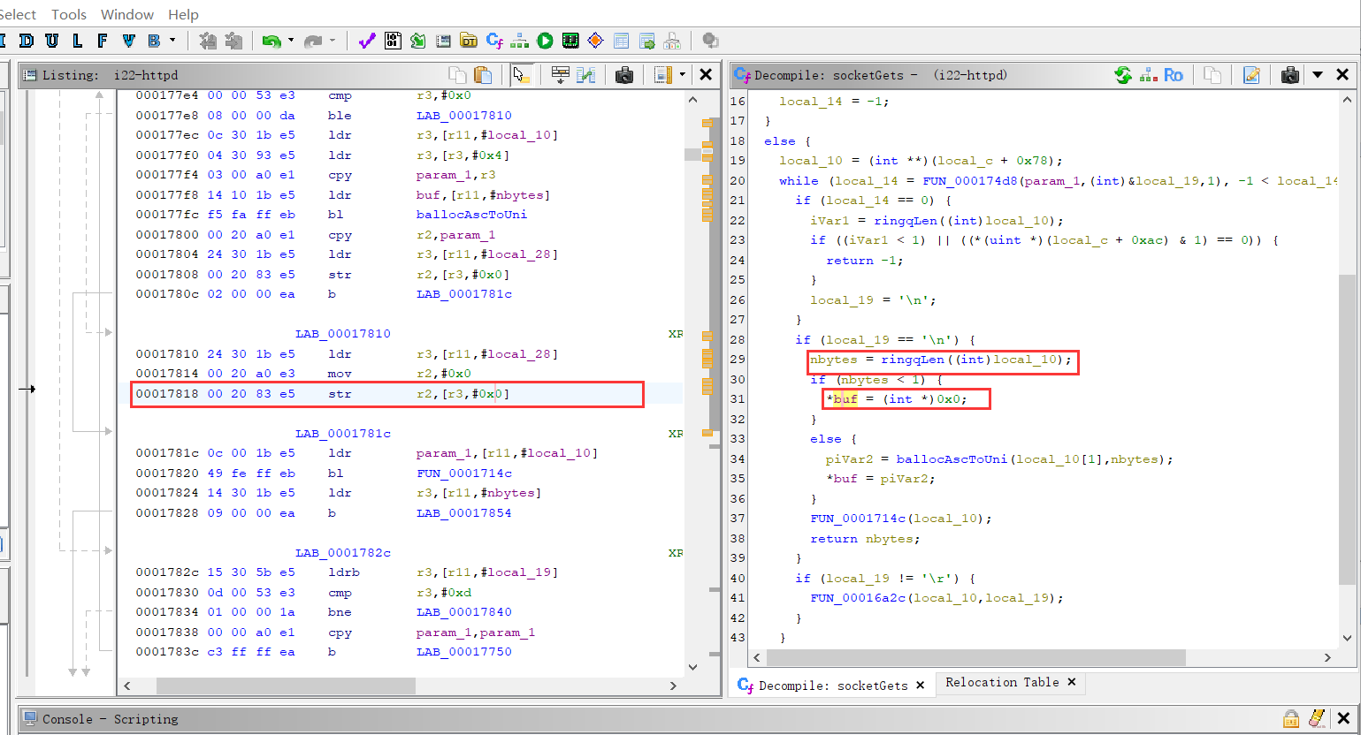The height and width of the screenshot is (735, 1361).
Task: Go to next Label with L icon
Action: (78, 41)
